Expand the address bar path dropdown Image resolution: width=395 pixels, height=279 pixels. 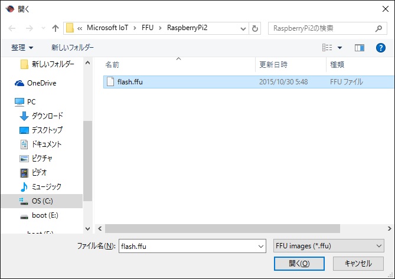(x=242, y=28)
